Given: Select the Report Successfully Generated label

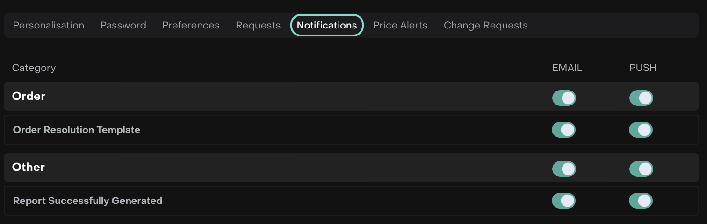Looking at the screenshot, I should tap(87, 201).
